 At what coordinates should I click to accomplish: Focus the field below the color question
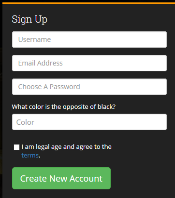coord(89,122)
